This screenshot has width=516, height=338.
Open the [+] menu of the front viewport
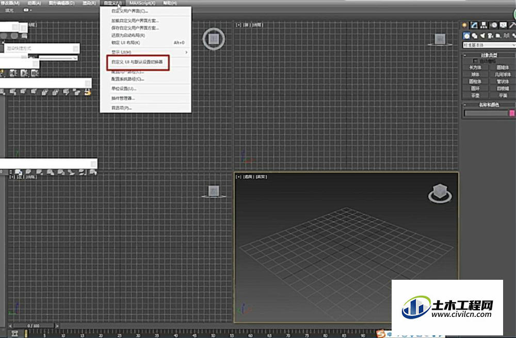238,25
